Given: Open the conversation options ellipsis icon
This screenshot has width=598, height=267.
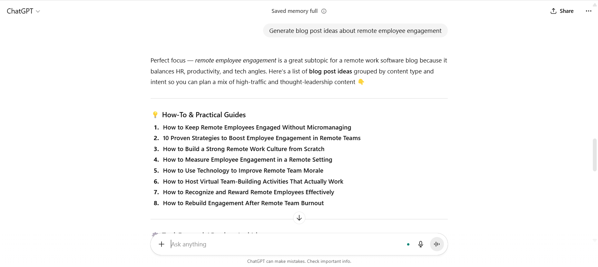Looking at the screenshot, I should (589, 11).
